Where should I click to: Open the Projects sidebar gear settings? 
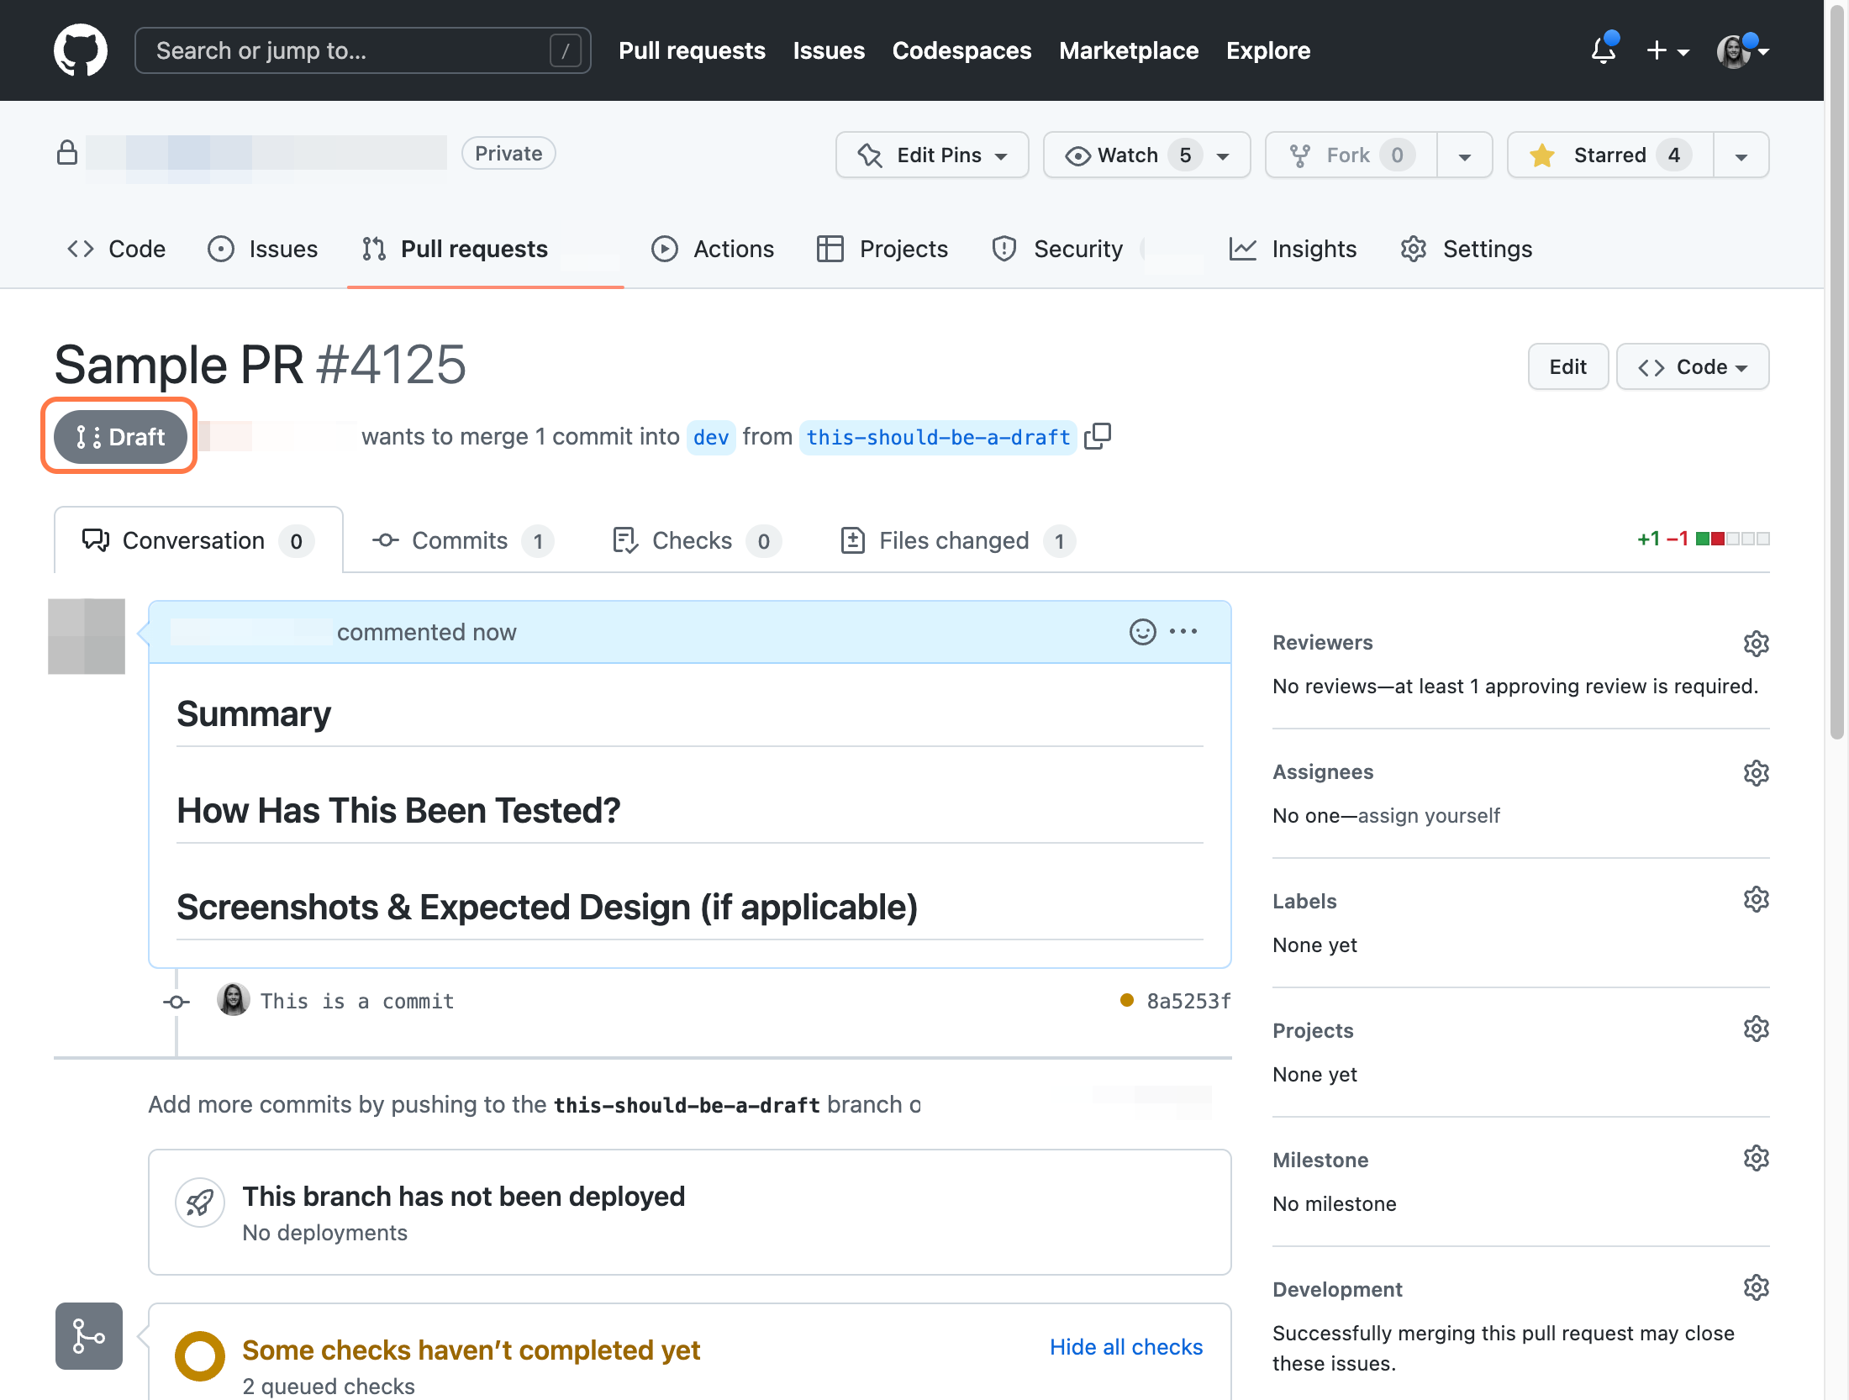1756,1029
